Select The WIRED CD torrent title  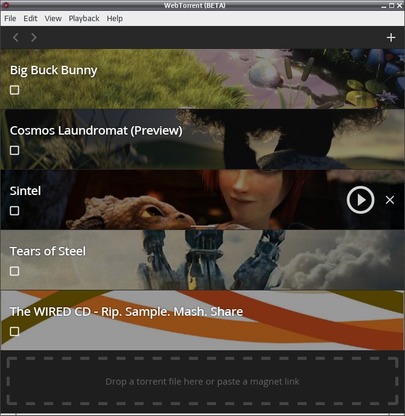point(126,312)
